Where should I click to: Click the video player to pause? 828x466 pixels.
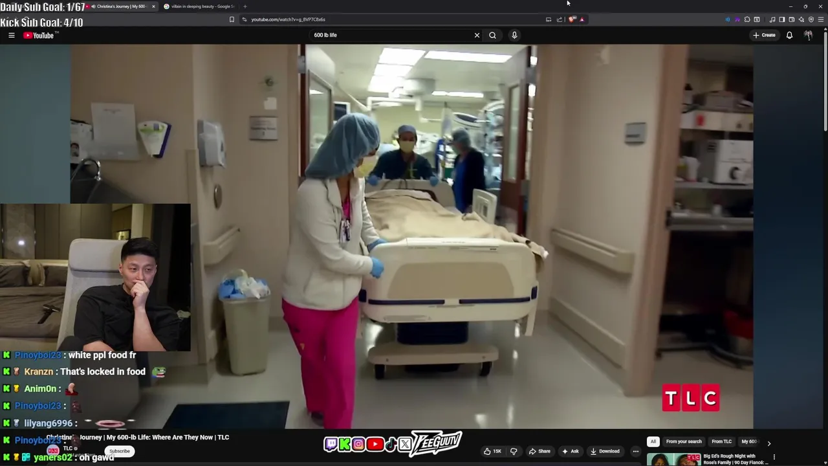[411, 236]
